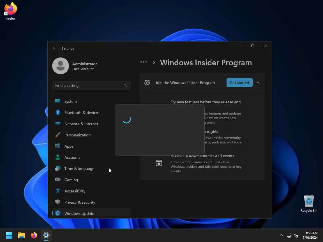
Task: Click the contests and events star icon
Action: tap(159, 163)
